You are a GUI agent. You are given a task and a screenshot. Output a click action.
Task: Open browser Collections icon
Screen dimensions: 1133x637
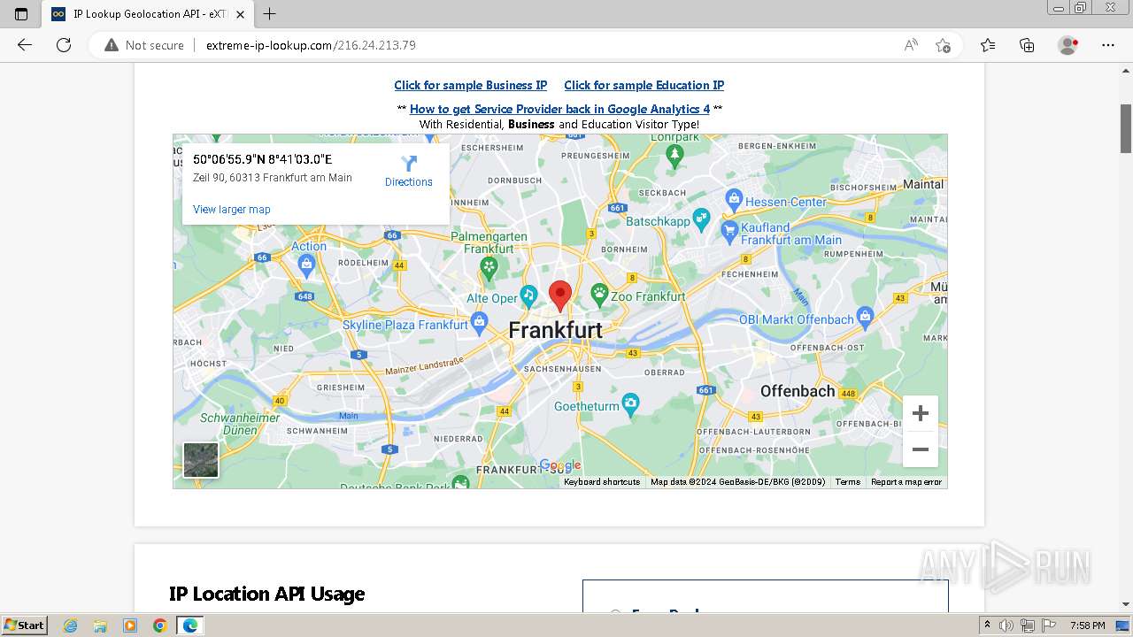pos(1027,45)
